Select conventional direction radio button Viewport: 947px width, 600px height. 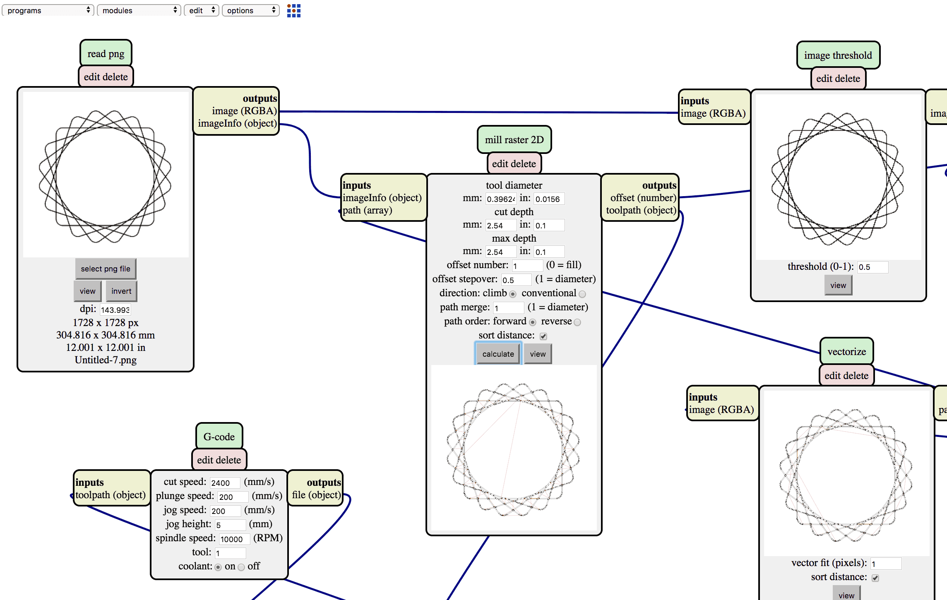pos(582,294)
